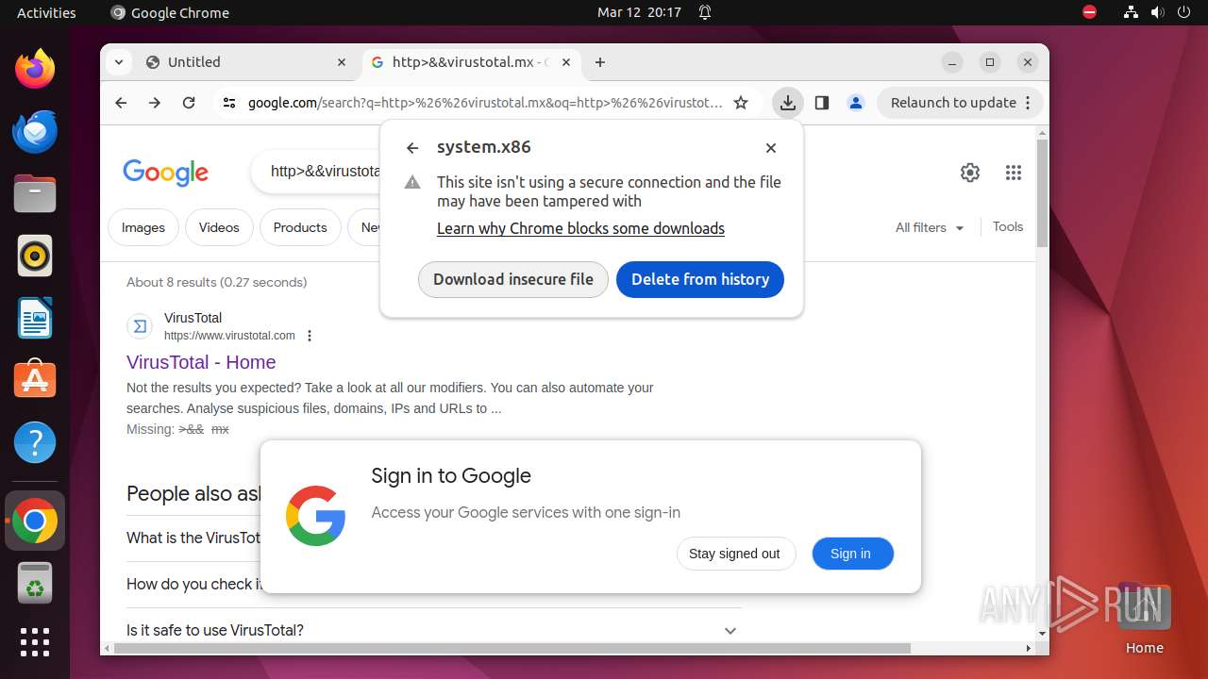Open Trash from the dock

35,583
